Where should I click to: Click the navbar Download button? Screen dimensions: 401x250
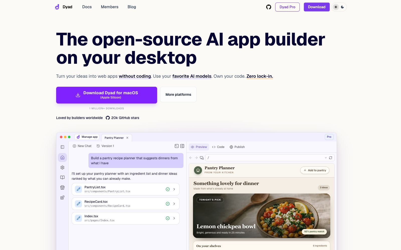(317, 7)
